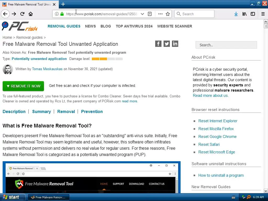Open page actions three-dots menu

(x=160, y=14)
